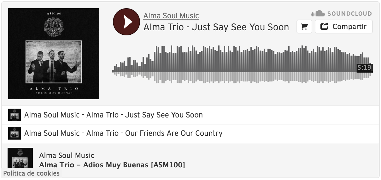Open the Política de cookies link
The height and width of the screenshot is (180, 381).
click(31, 173)
